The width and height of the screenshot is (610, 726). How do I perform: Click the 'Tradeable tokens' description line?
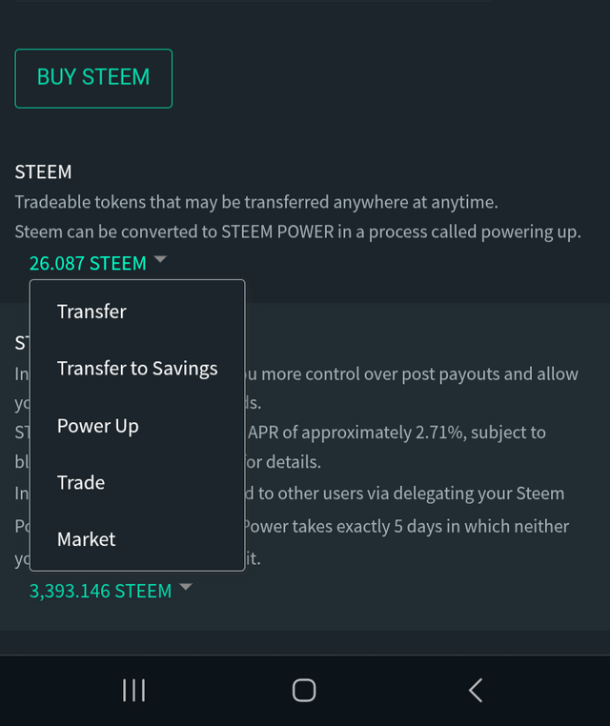(x=256, y=202)
